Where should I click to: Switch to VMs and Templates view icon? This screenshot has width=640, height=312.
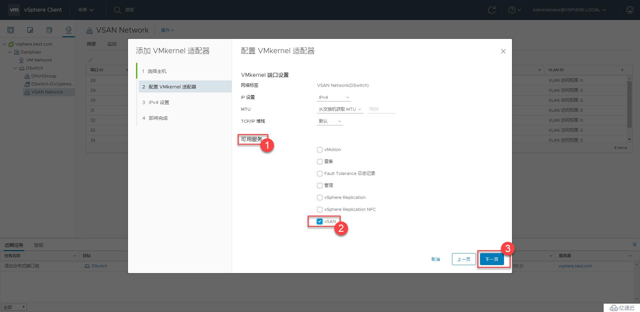(30, 30)
